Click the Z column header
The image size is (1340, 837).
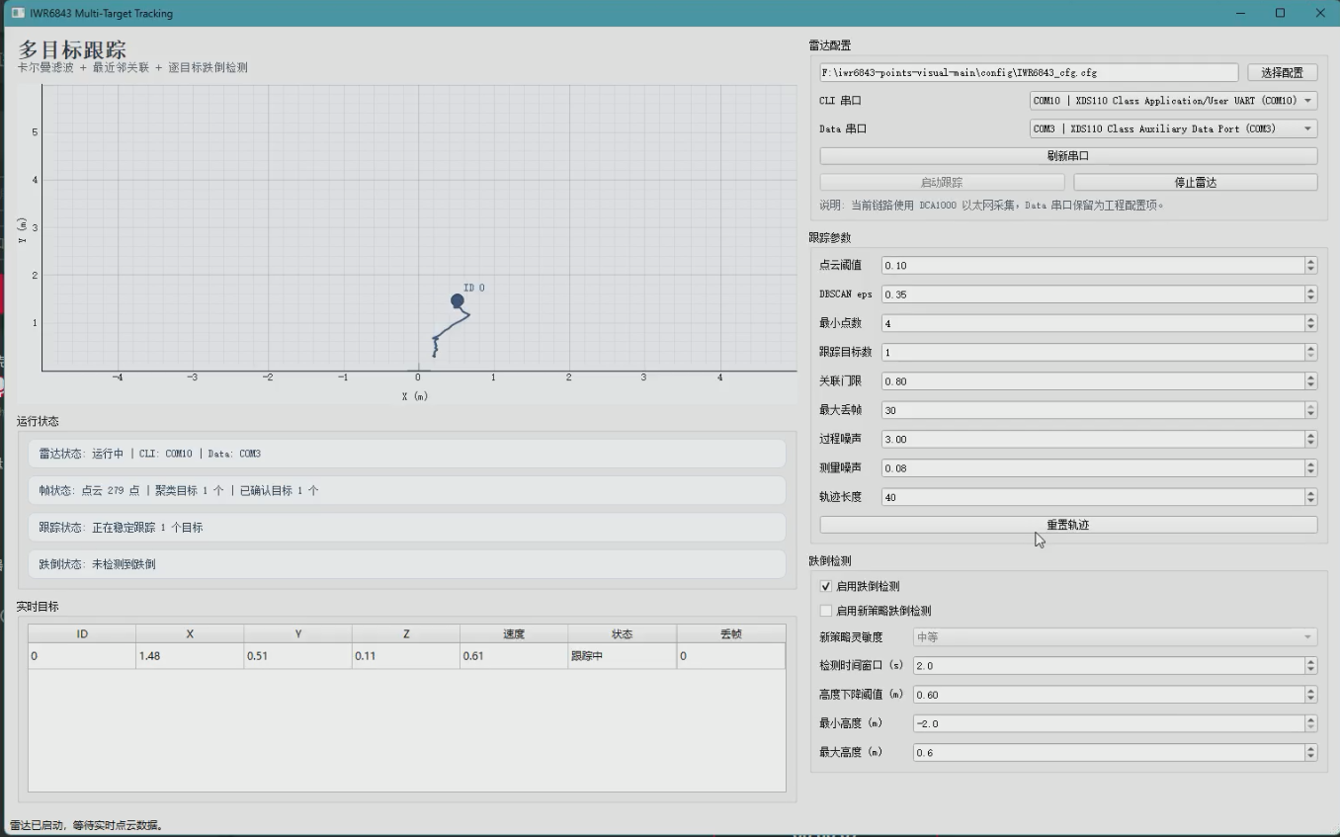(x=406, y=633)
